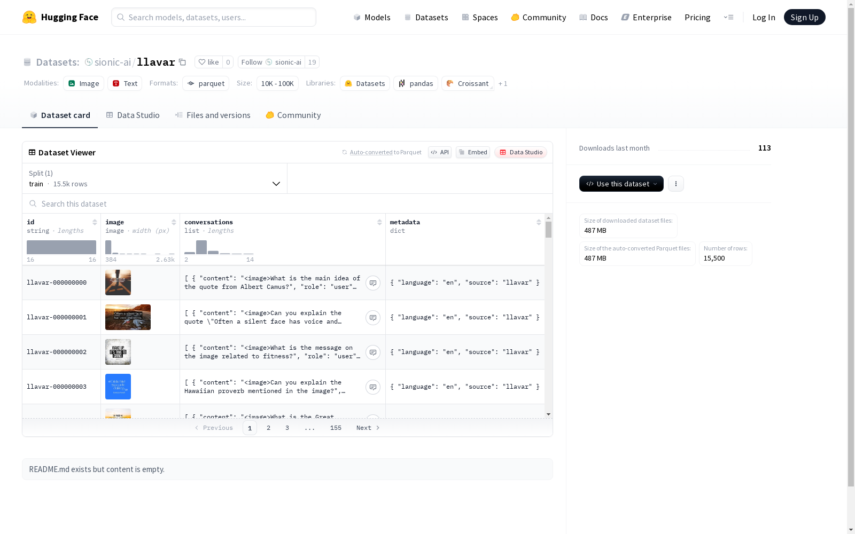
Task: Sort by the id column
Action: pyautogui.click(x=95, y=222)
